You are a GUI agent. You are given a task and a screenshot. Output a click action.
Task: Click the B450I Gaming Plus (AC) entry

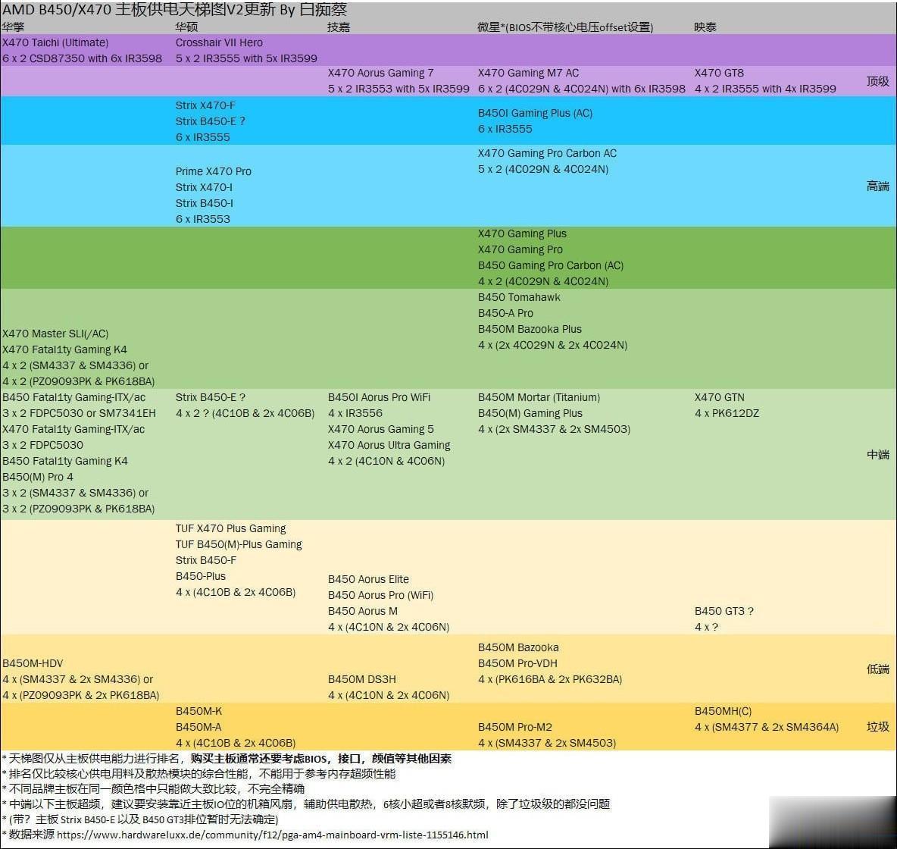pyautogui.click(x=536, y=113)
